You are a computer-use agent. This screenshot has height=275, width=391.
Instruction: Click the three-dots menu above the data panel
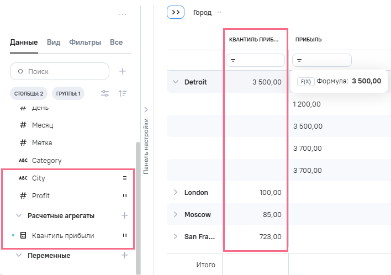click(x=123, y=14)
